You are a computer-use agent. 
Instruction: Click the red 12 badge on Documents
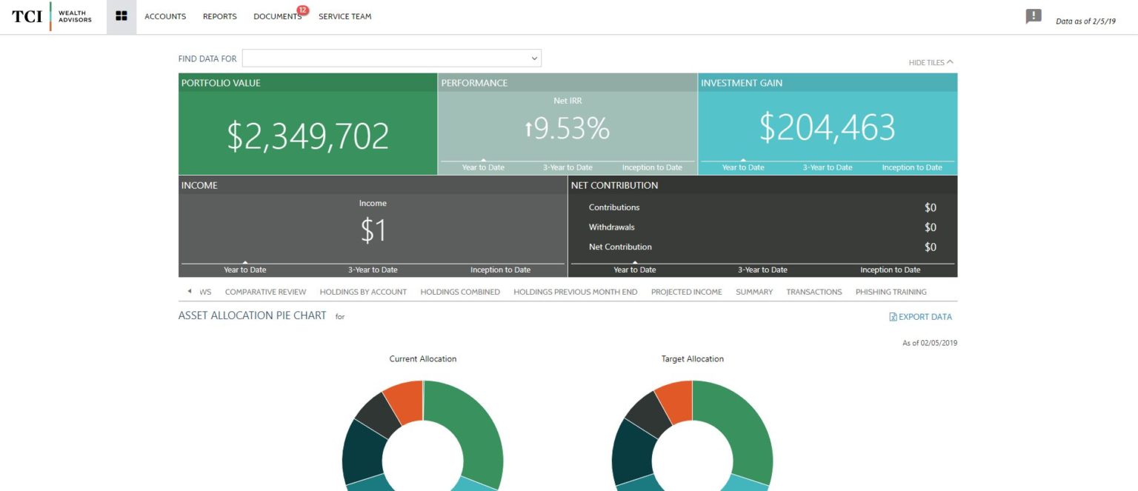(x=299, y=10)
